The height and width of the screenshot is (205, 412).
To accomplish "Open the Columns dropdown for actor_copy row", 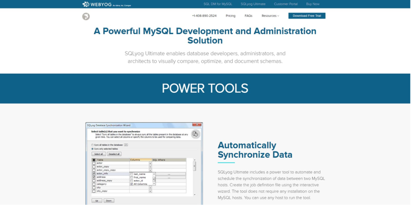I will click(150, 166).
